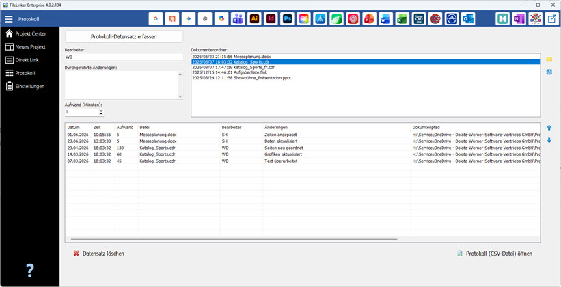Select Katalog_Sports.cdr in Dokumentenordner list

click(366, 62)
